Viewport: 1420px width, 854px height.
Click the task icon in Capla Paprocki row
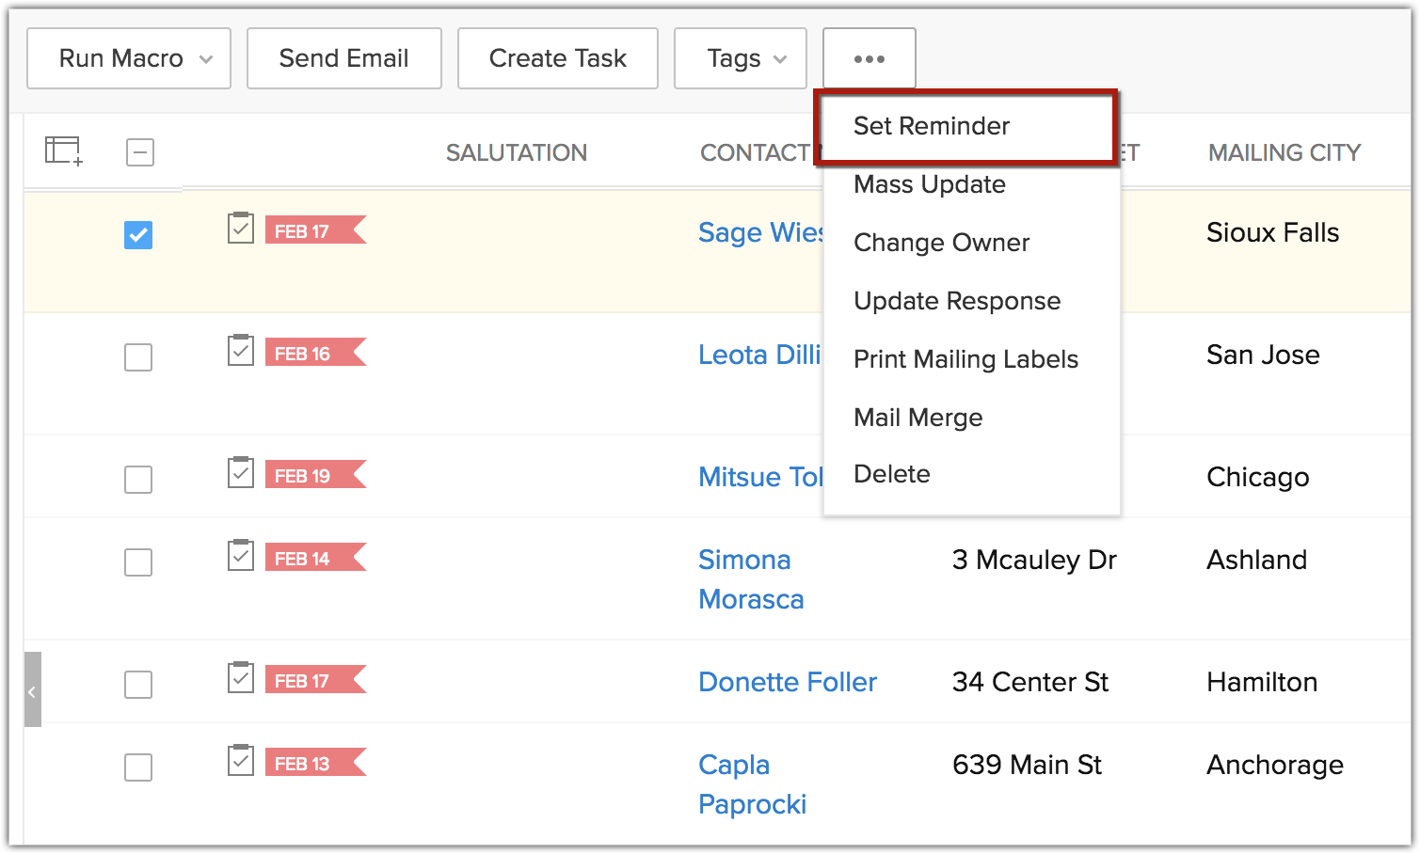[x=241, y=760]
